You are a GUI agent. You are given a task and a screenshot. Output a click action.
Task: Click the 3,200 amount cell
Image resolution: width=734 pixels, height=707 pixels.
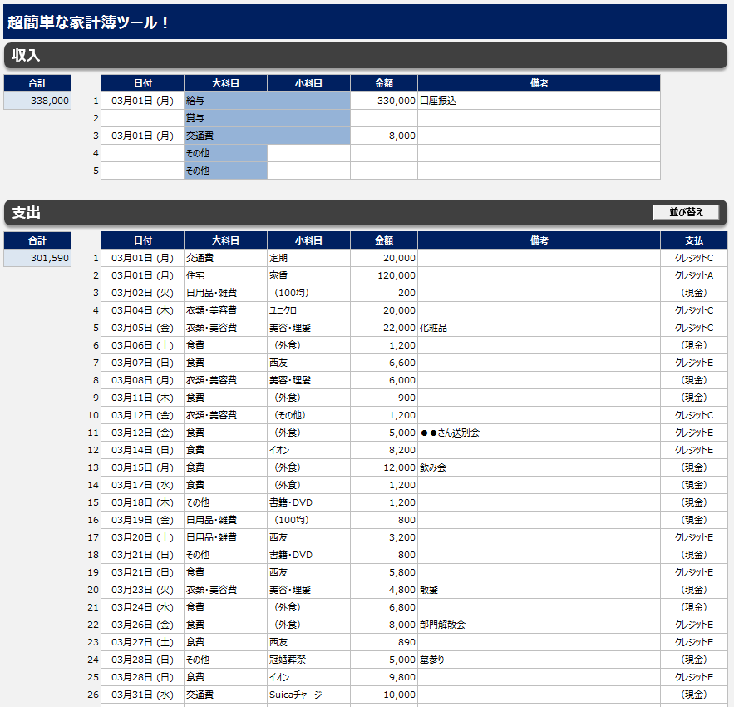[384, 537]
